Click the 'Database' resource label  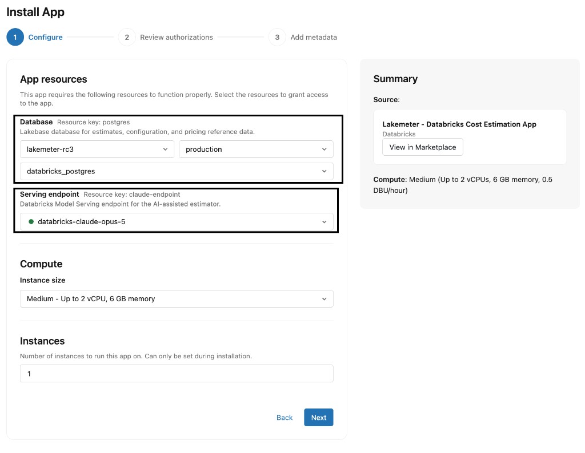36,122
